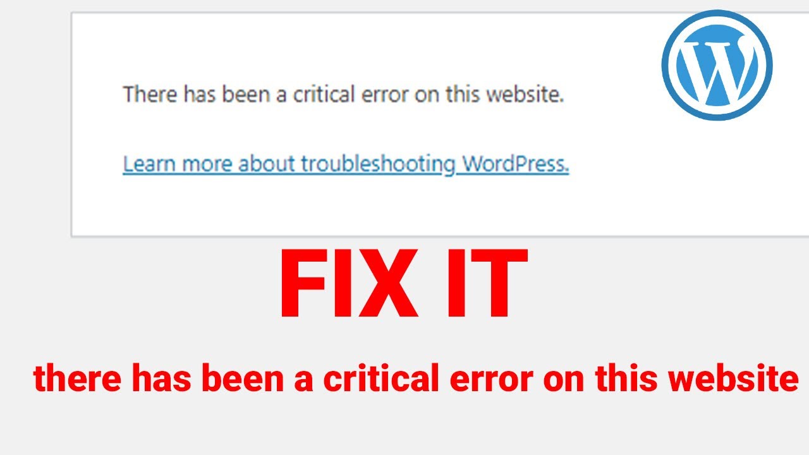Select the gray critical error message text

pyautogui.click(x=343, y=95)
